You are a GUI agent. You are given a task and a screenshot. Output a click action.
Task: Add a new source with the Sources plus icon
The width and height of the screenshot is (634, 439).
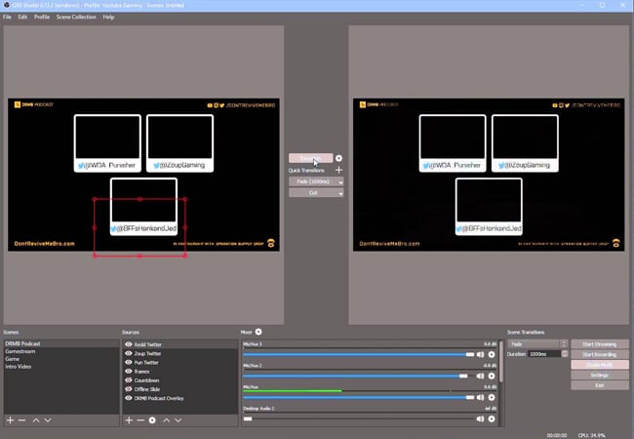tap(129, 420)
